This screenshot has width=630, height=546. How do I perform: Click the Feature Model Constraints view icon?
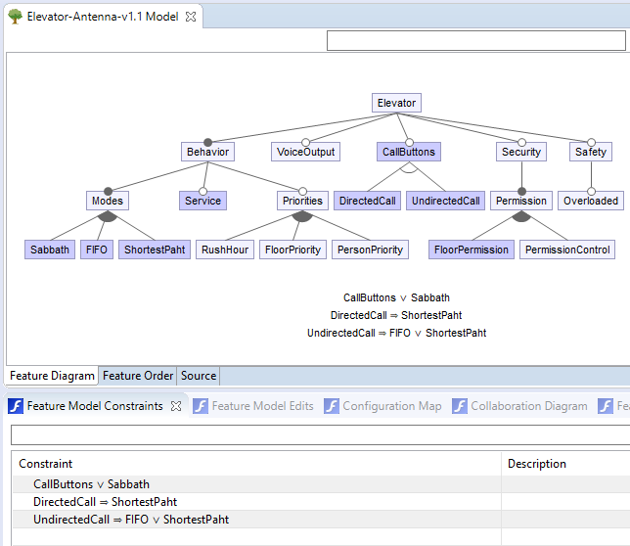pos(16,406)
